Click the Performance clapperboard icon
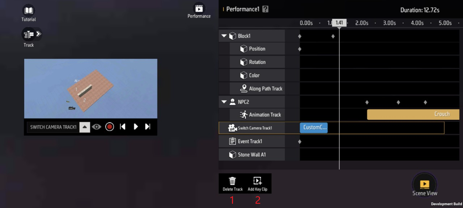463x208 pixels. [199, 8]
